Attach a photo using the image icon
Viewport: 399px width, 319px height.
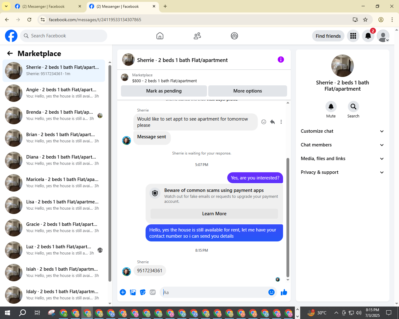133,292
